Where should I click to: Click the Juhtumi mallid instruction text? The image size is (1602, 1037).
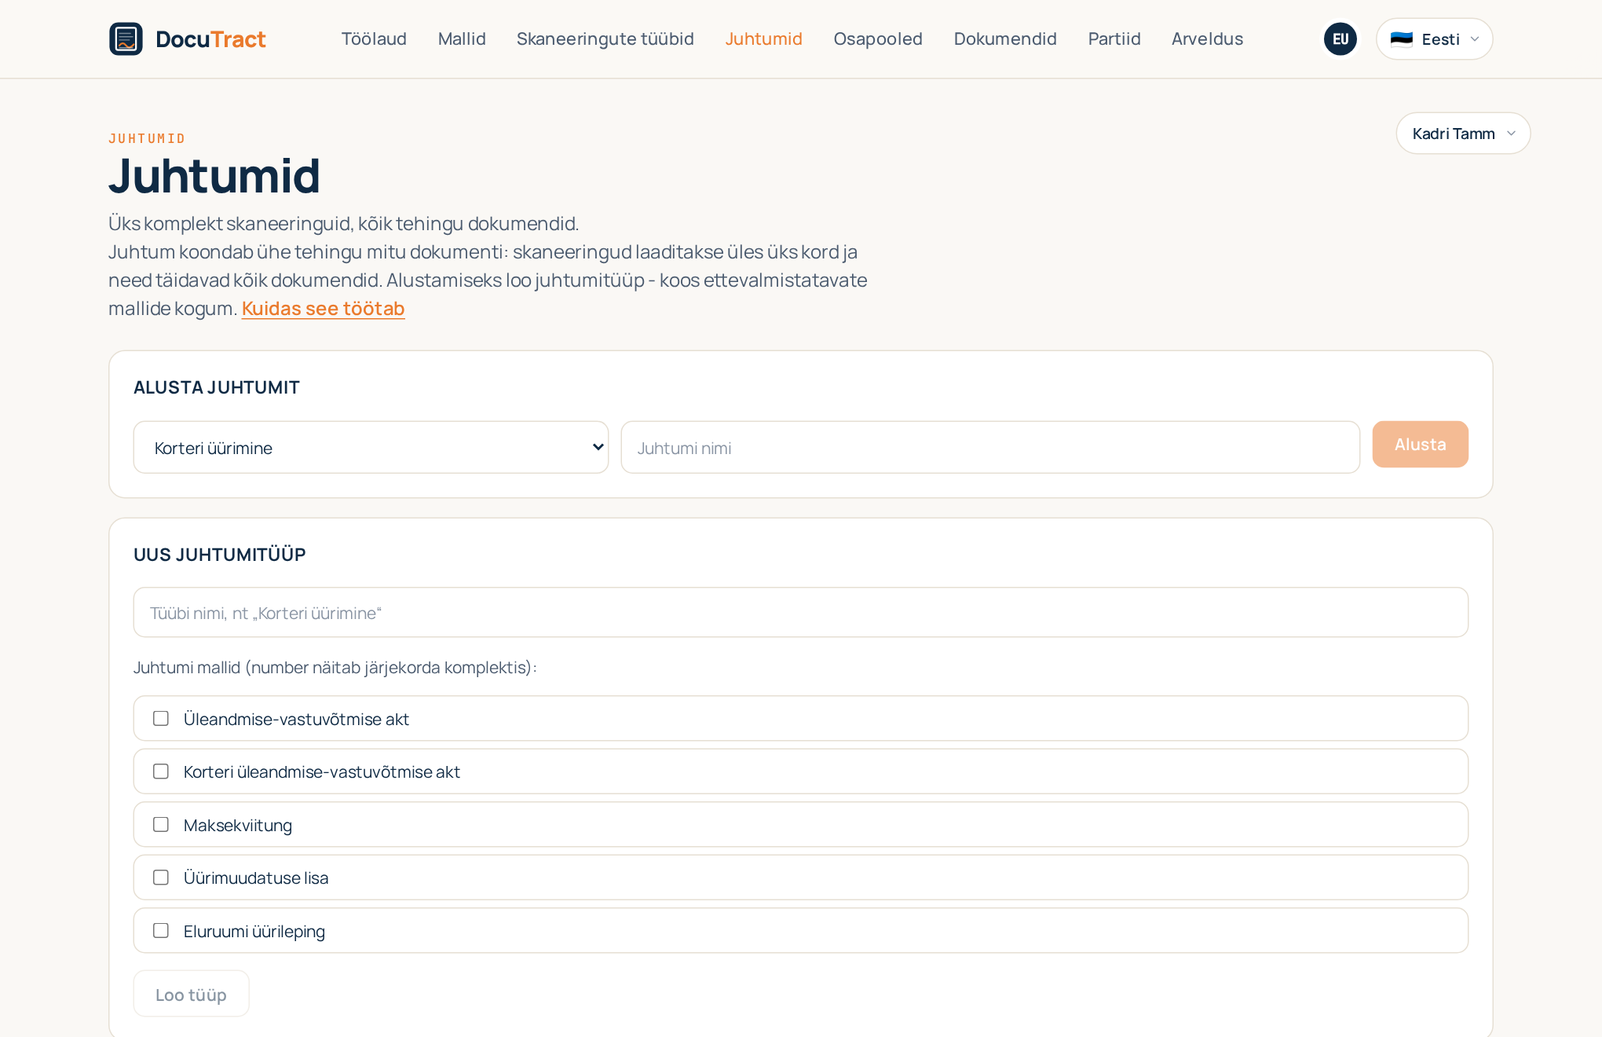(x=335, y=668)
